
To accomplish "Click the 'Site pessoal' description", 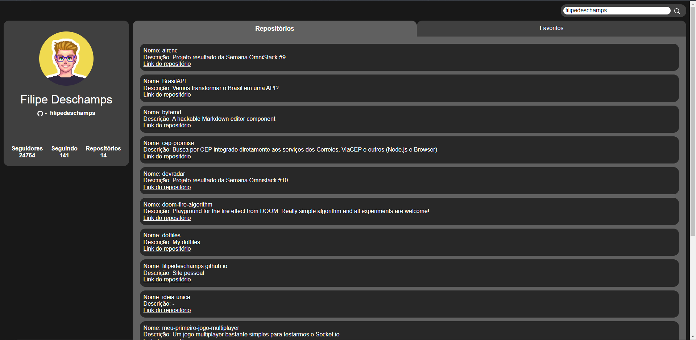I will [x=174, y=273].
